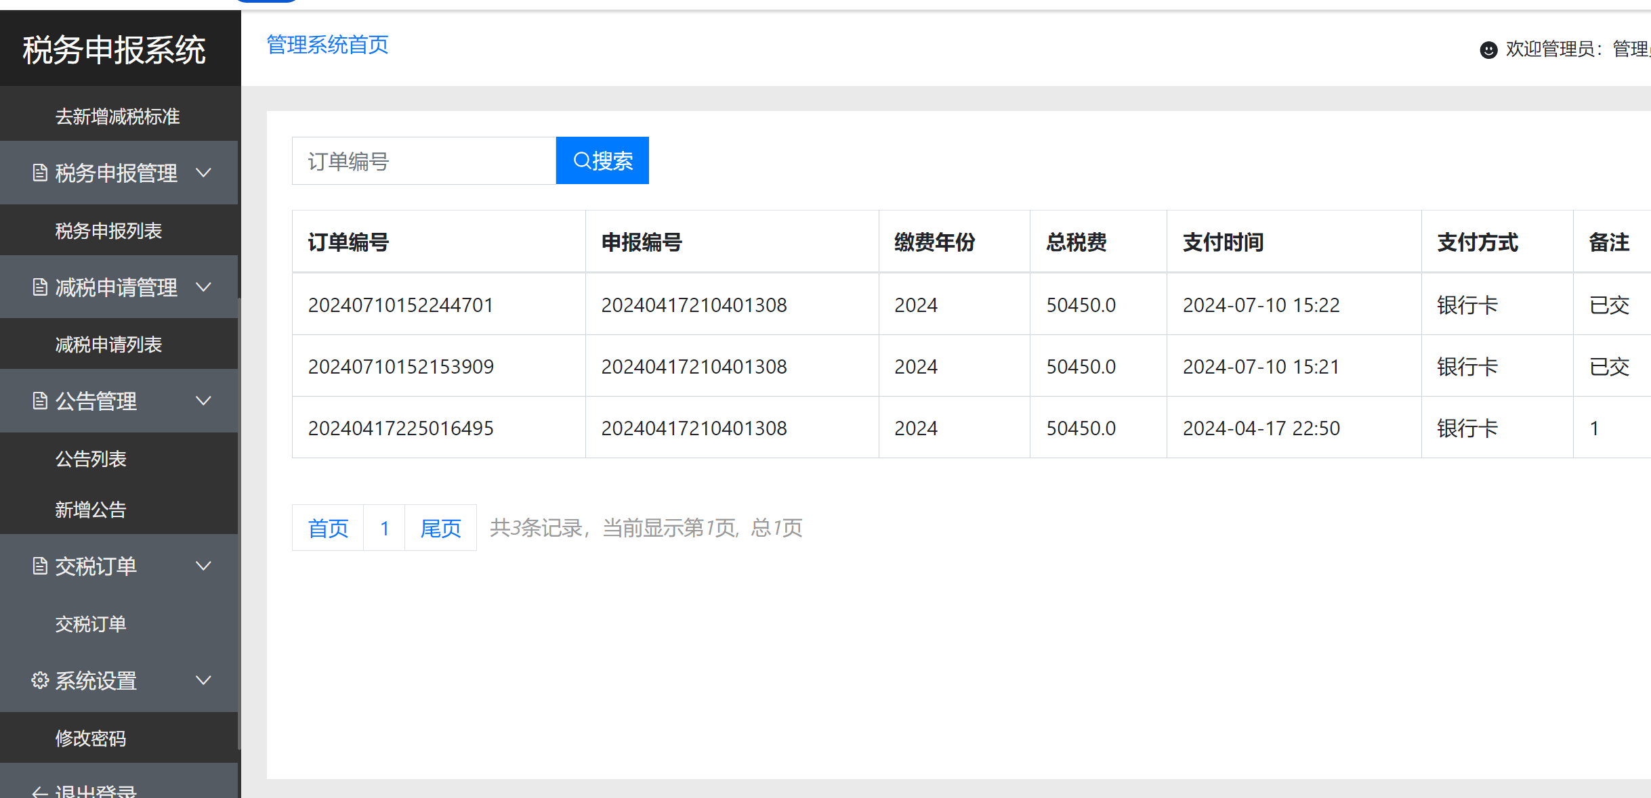Click the 备注 column header
This screenshot has width=1651, height=798.
click(1609, 242)
